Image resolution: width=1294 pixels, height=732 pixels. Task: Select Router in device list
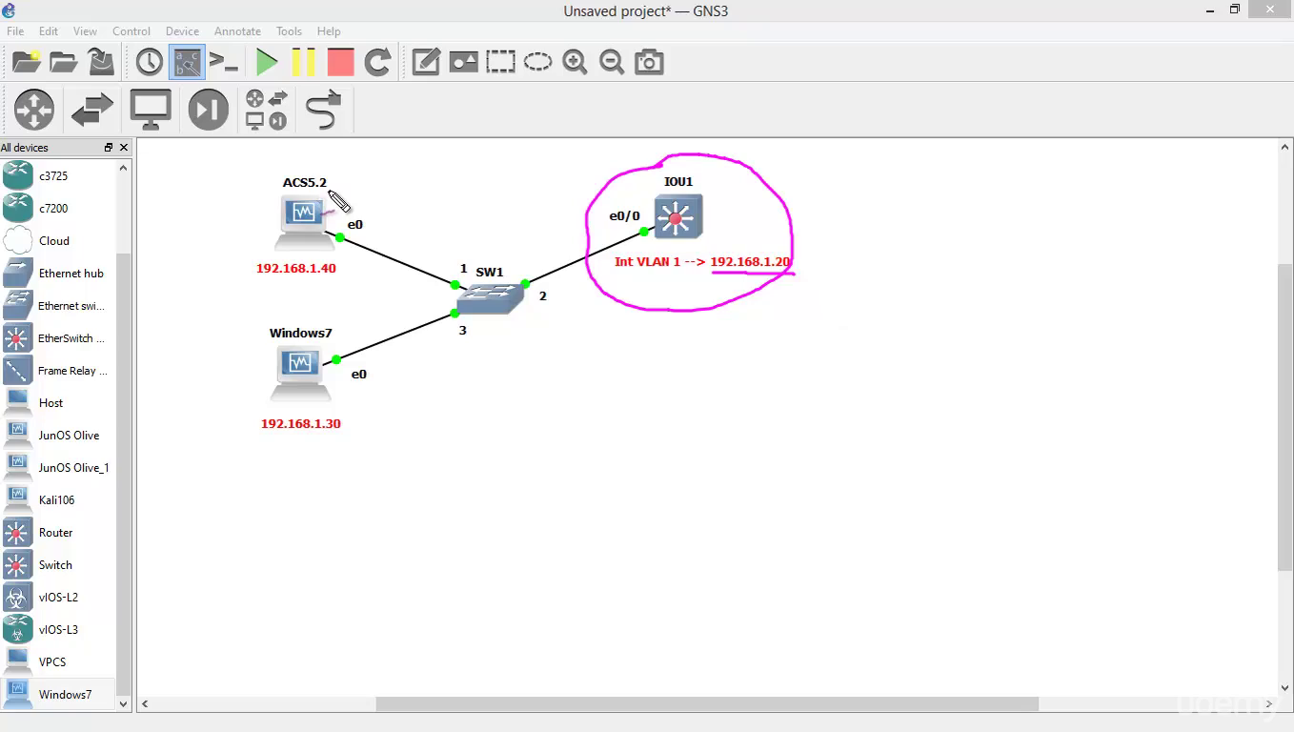(x=58, y=532)
